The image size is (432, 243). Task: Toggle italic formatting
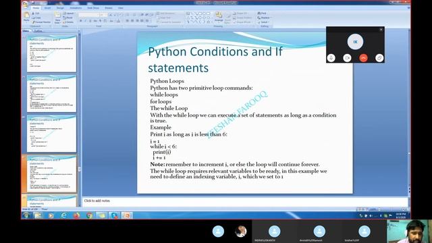point(86,21)
